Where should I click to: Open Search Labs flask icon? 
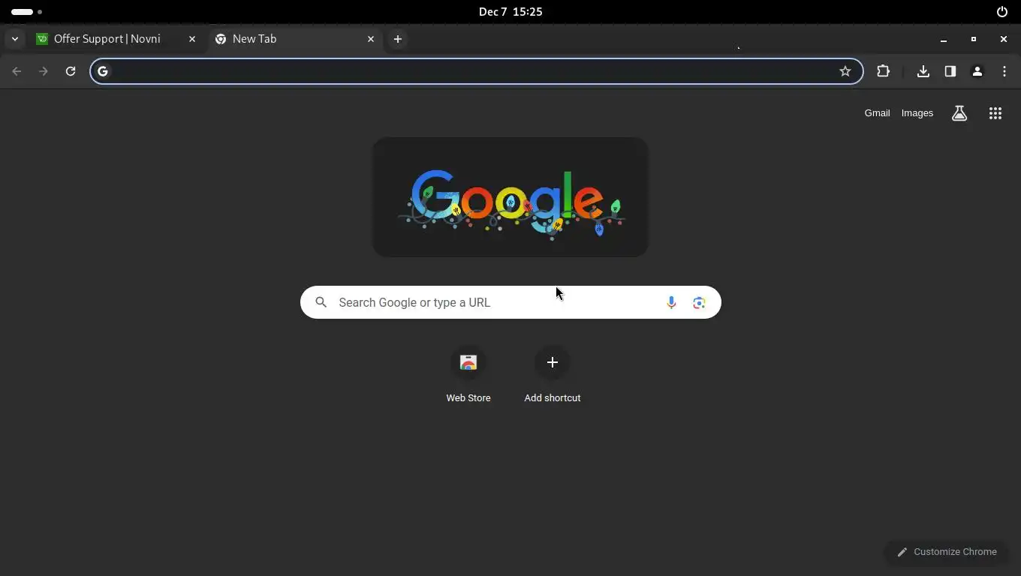[959, 113]
